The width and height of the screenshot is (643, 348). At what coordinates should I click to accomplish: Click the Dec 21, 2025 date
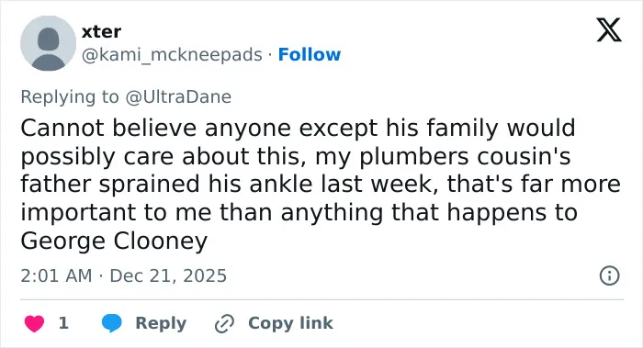click(168, 275)
